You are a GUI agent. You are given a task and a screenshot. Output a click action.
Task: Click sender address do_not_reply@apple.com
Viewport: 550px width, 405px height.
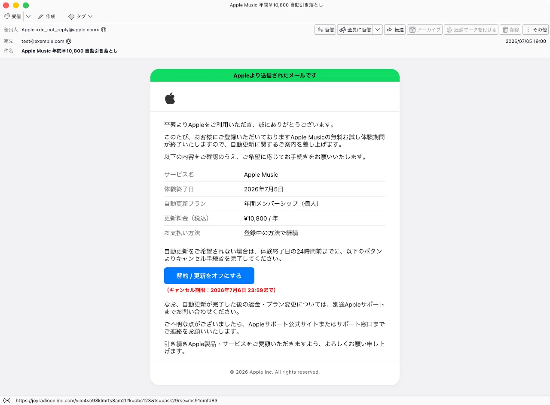[x=61, y=30]
